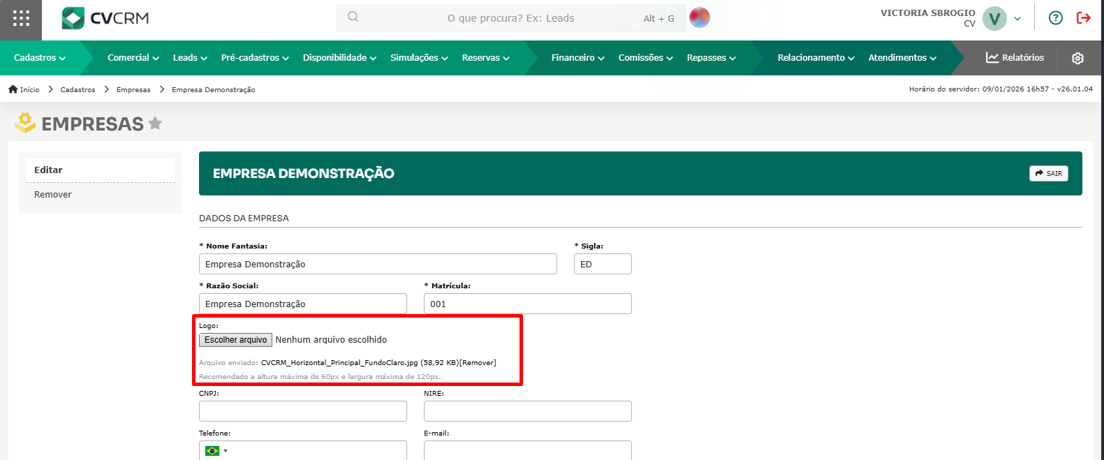This screenshot has height=460, width=1104.
Task: Click the 'Empresa Demonstração' breadcrumb text
Action: tap(213, 89)
